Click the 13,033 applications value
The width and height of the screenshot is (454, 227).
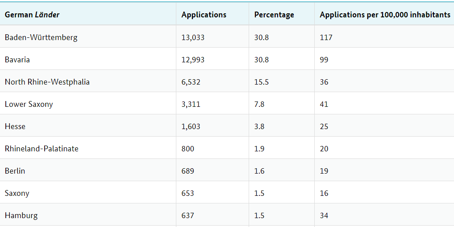point(193,37)
